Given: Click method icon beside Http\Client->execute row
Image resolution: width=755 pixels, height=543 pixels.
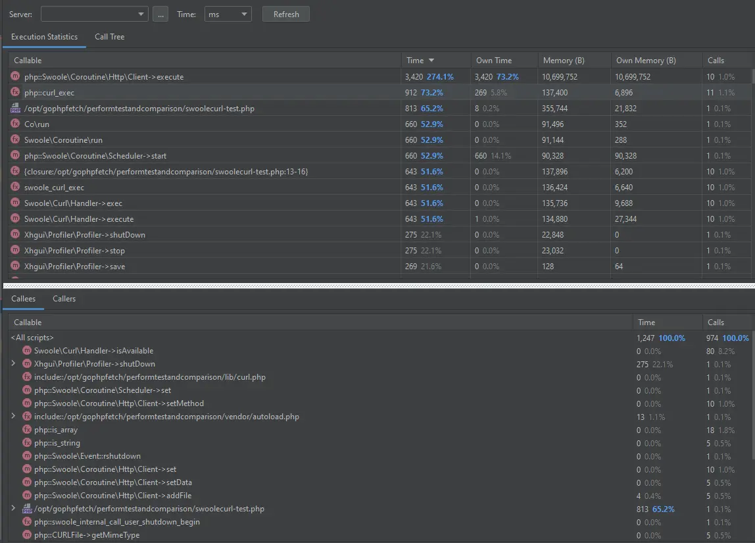Looking at the screenshot, I should (16, 77).
